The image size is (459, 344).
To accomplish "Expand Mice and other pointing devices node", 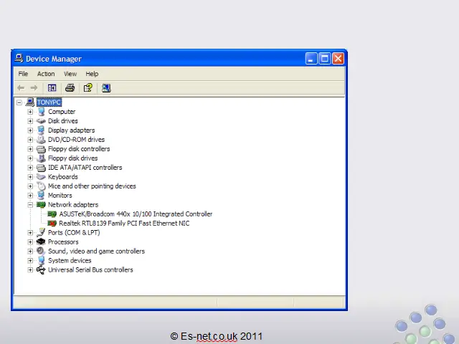I will click(30, 186).
